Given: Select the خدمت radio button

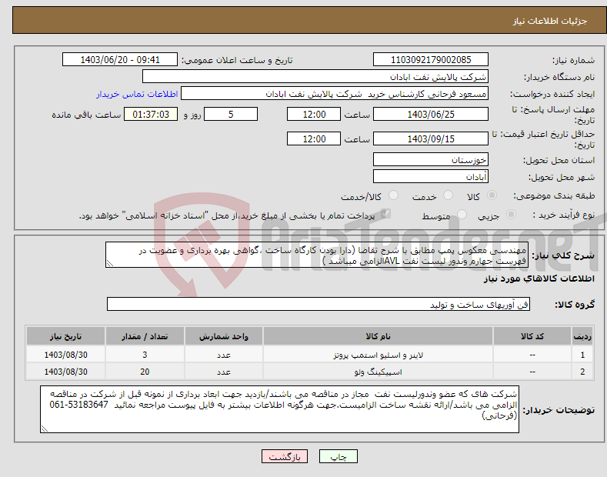Looking at the screenshot, I should click(x=448, y=195).
